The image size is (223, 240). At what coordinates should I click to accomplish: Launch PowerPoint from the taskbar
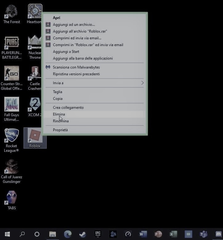pyautogui.click(x=158, y=234)
